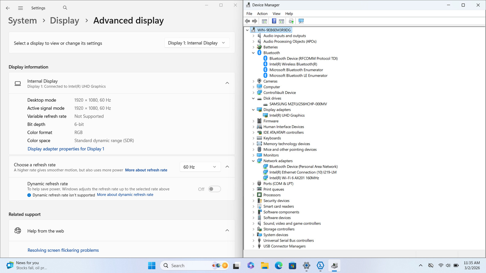Select SAMSUNG MZFLV256HCHP-000MV disk drive
486x273 pixels.
(x=298, y=104)
